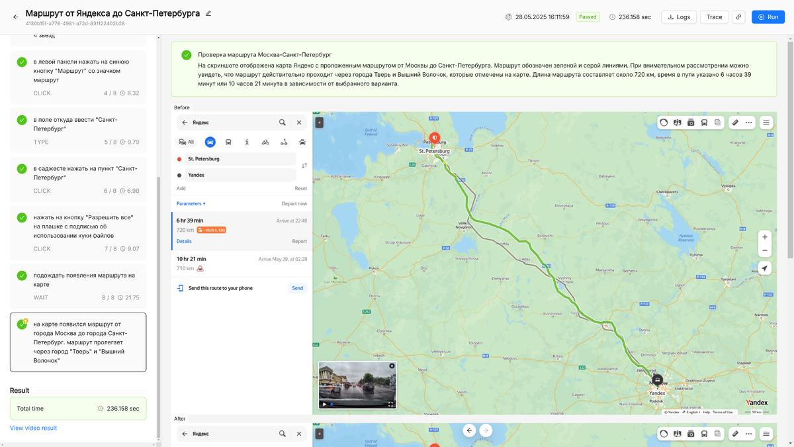Select the final route verification step card
This screenshot has height=447, width=794.
[78, 342]
